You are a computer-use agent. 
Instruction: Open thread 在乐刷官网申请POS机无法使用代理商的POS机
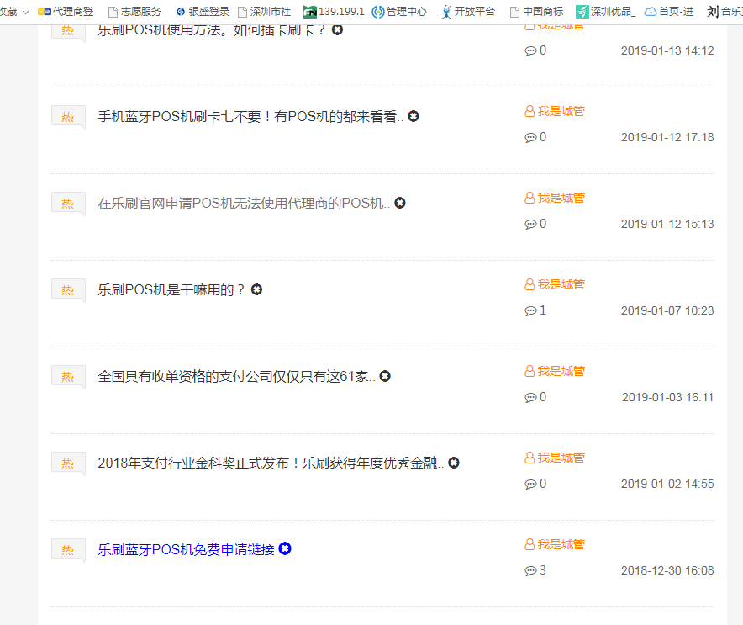click(x=244, y=204)
